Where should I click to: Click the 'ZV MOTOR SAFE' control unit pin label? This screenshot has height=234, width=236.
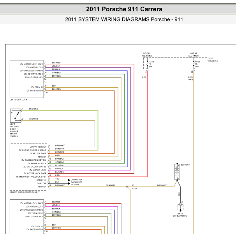[38, 153]
